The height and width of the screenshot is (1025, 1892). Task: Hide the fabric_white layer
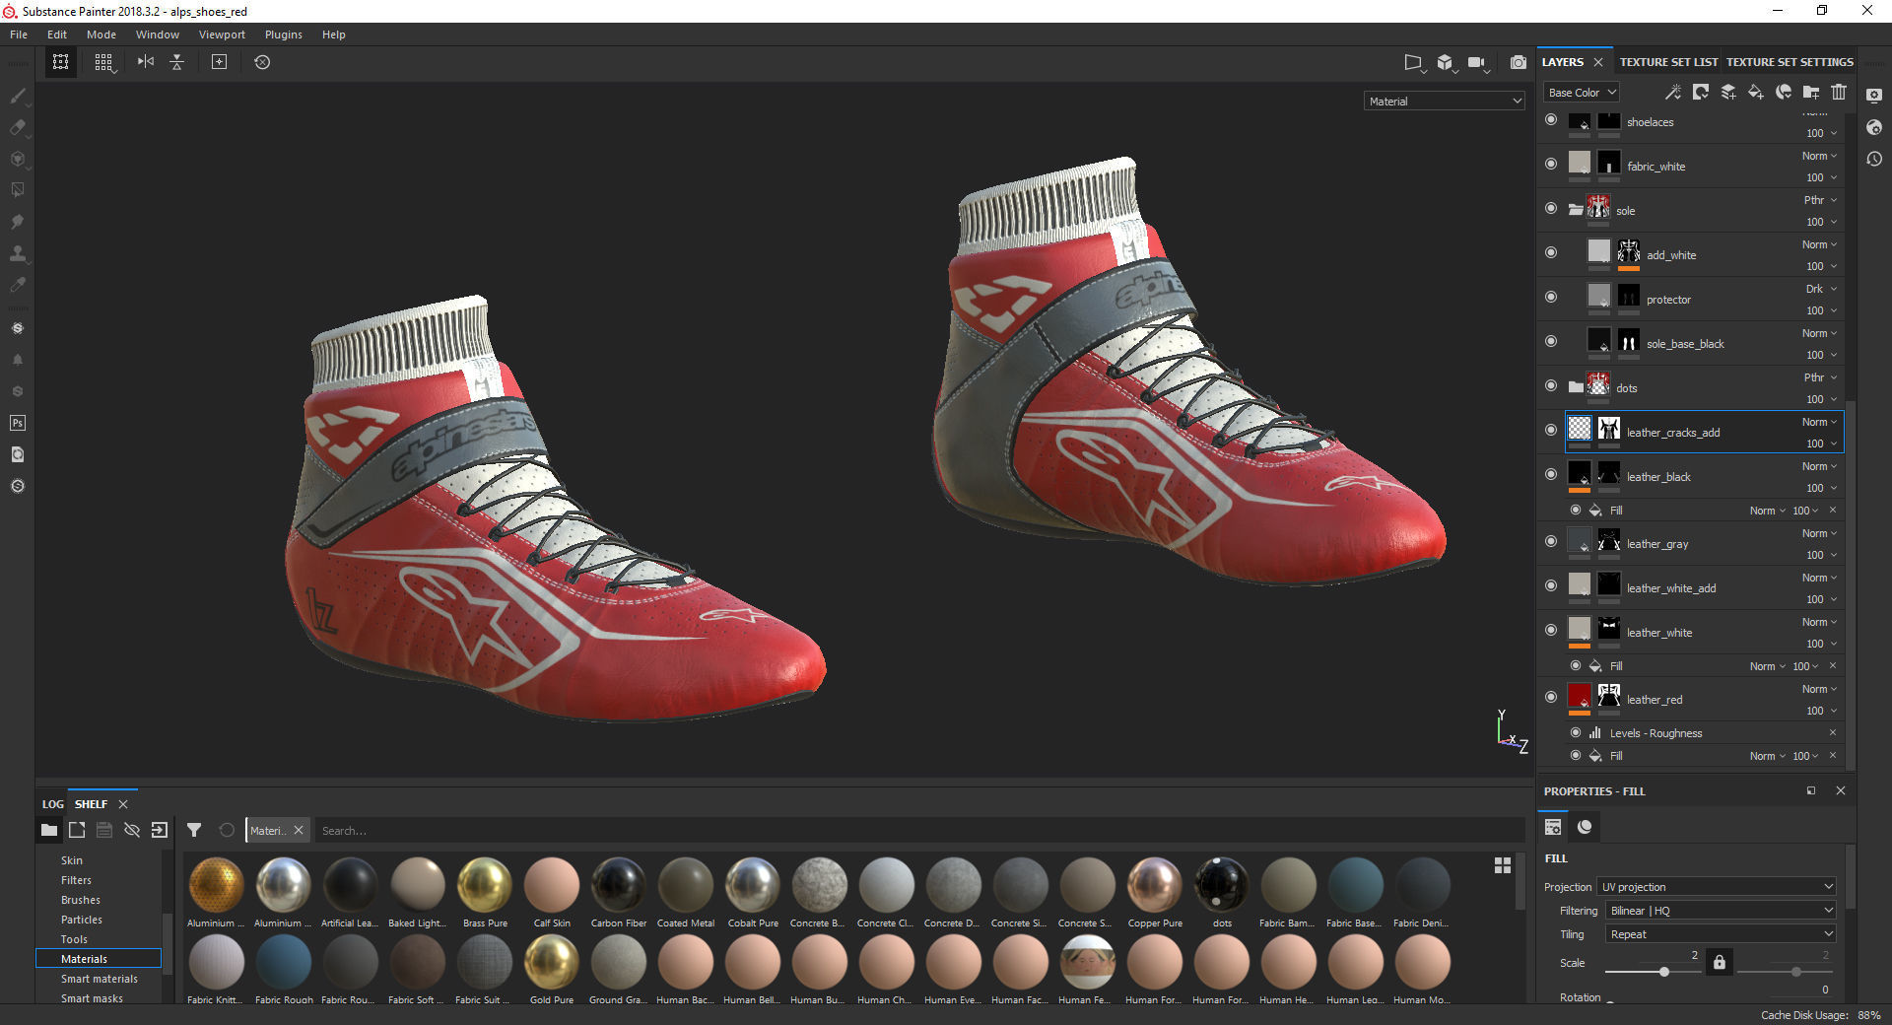[x=1551, y=164]
